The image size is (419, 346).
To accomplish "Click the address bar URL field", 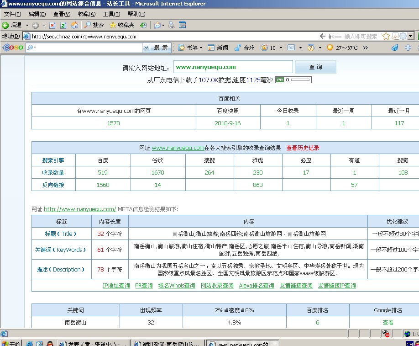I will 171,37.
